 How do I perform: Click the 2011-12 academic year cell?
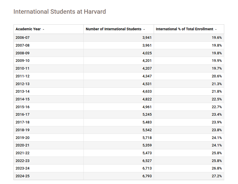click(x=23, y=76)
